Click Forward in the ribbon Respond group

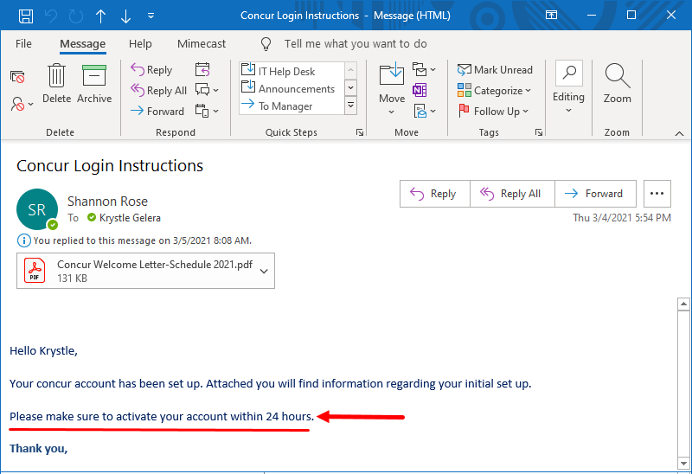pos(157,112)
